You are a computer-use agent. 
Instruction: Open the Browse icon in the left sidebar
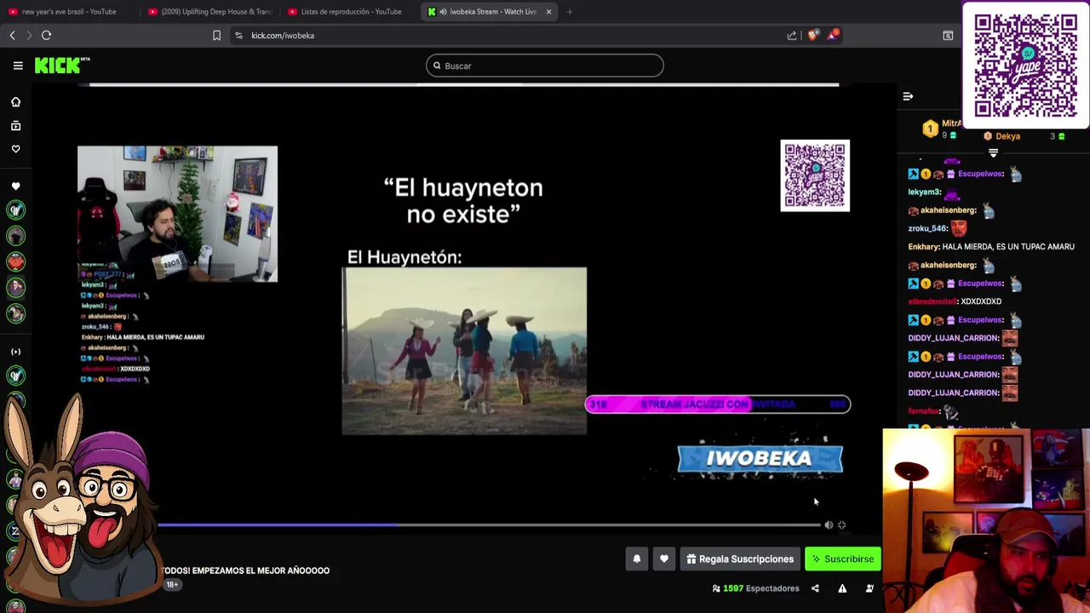pos(15,125)
